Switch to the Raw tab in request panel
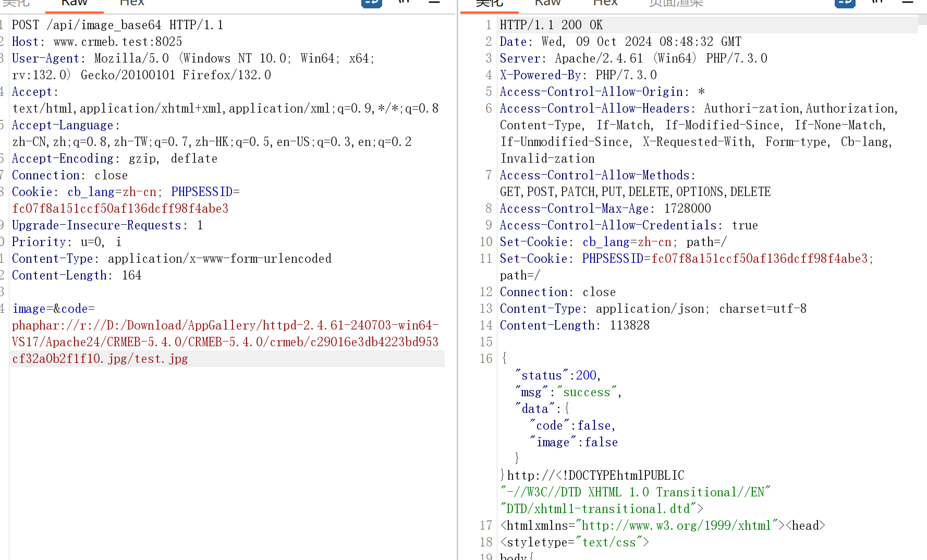This screenshot has width=927, height=560. [x=75, y=3]
